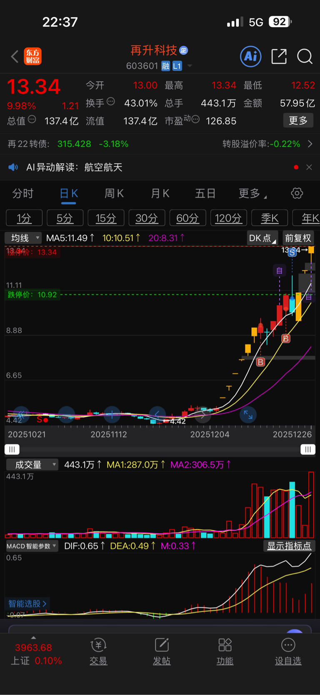The image size is (320, 695).
Task: Select the 年K period button
Action: point(307,218)
